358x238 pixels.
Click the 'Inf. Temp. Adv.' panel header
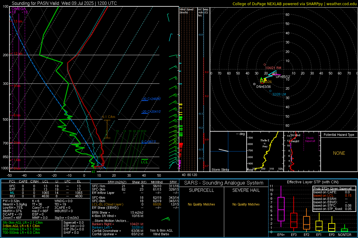tap(203, 12)
